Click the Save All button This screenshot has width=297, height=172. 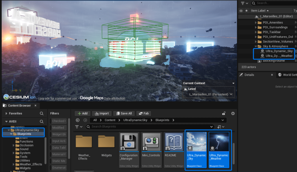[x=124, y=114]
